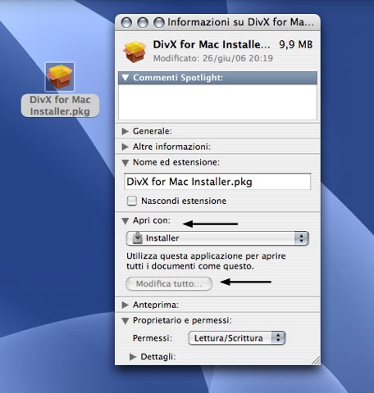
Task: Click the package icon in the info window header
Action: coord(135,52)
